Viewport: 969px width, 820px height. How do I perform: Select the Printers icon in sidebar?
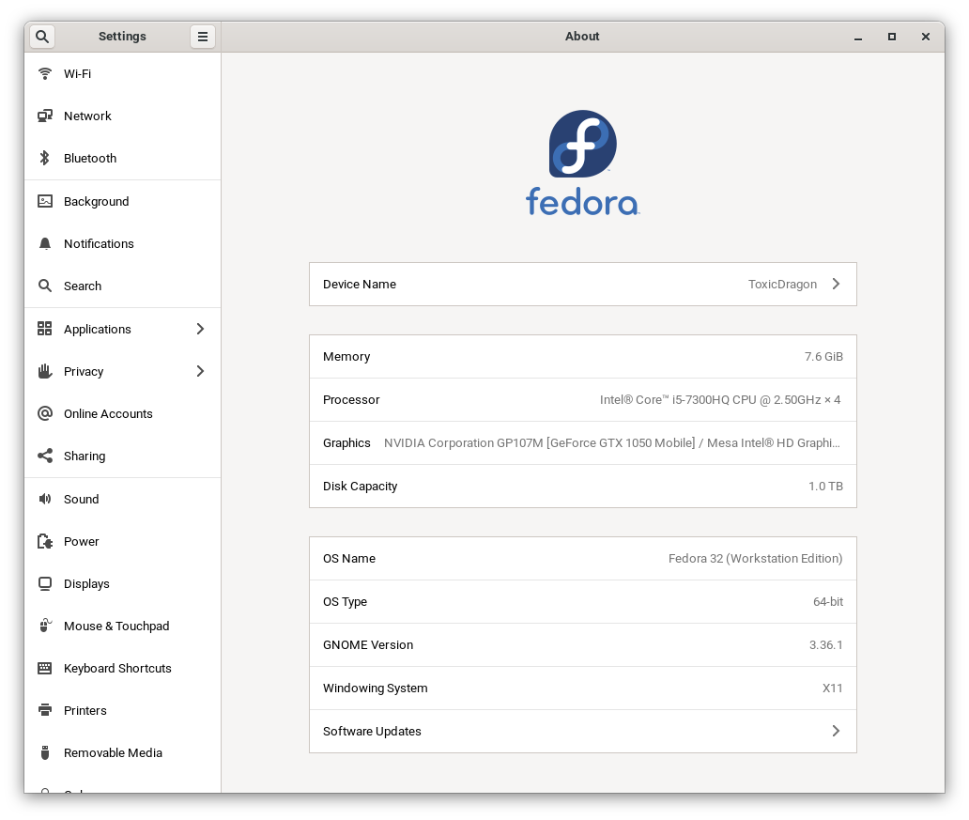[x=44, y=710]
